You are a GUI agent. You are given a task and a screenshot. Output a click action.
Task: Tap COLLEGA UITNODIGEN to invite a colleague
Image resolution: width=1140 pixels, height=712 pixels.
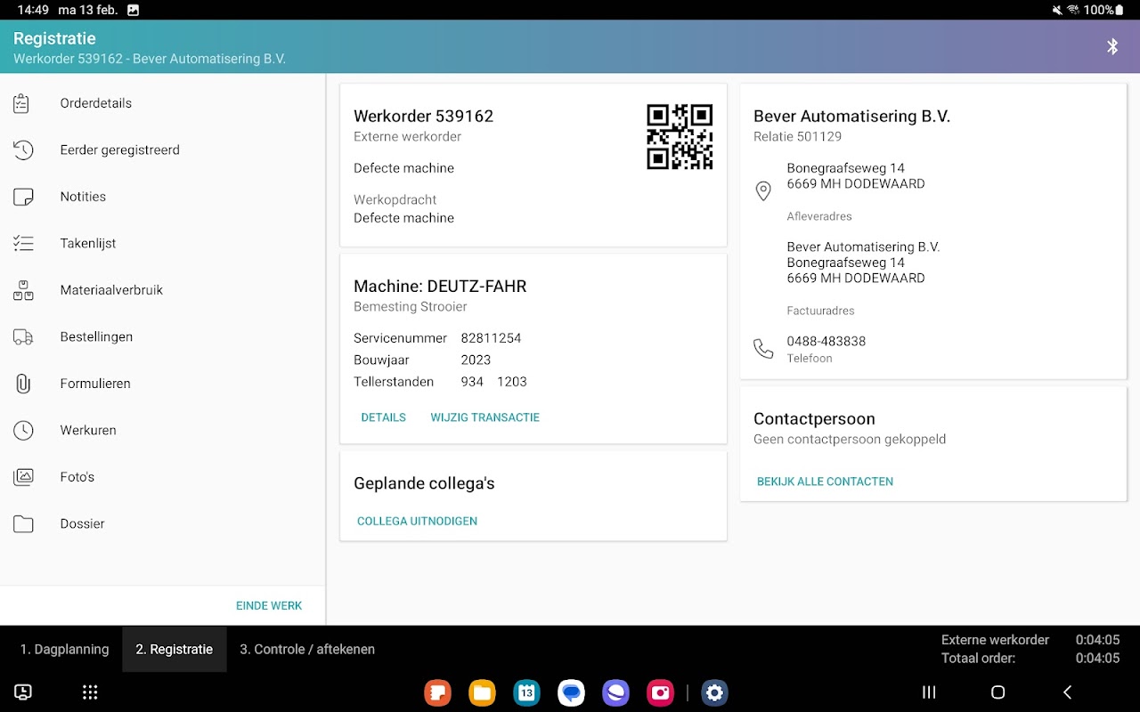pos(417,521)
